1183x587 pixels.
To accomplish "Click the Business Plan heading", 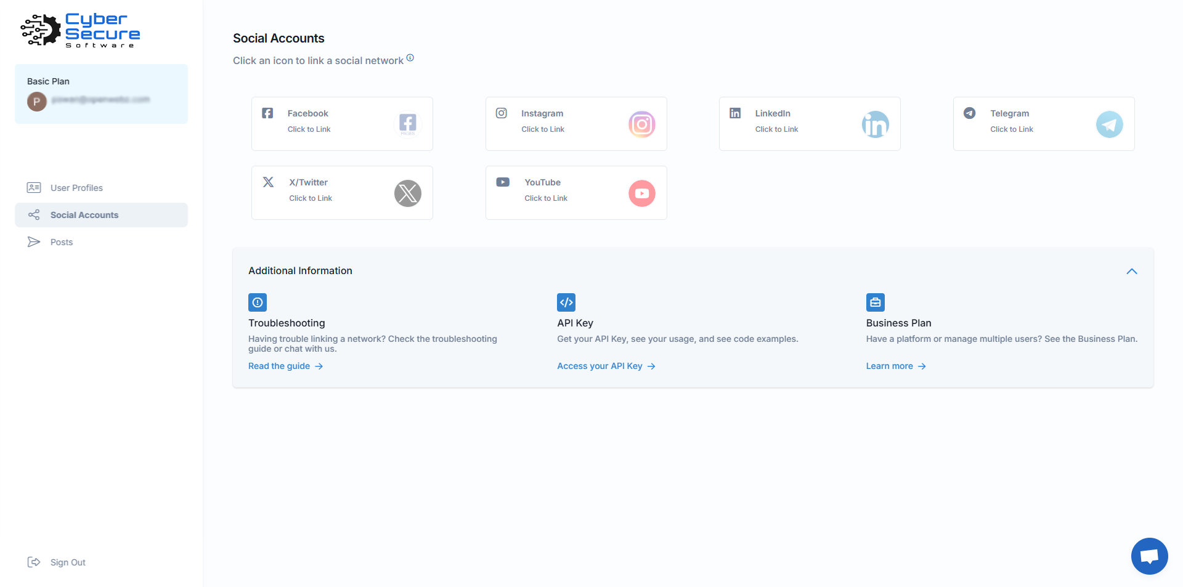I will (x=898, y=323).
